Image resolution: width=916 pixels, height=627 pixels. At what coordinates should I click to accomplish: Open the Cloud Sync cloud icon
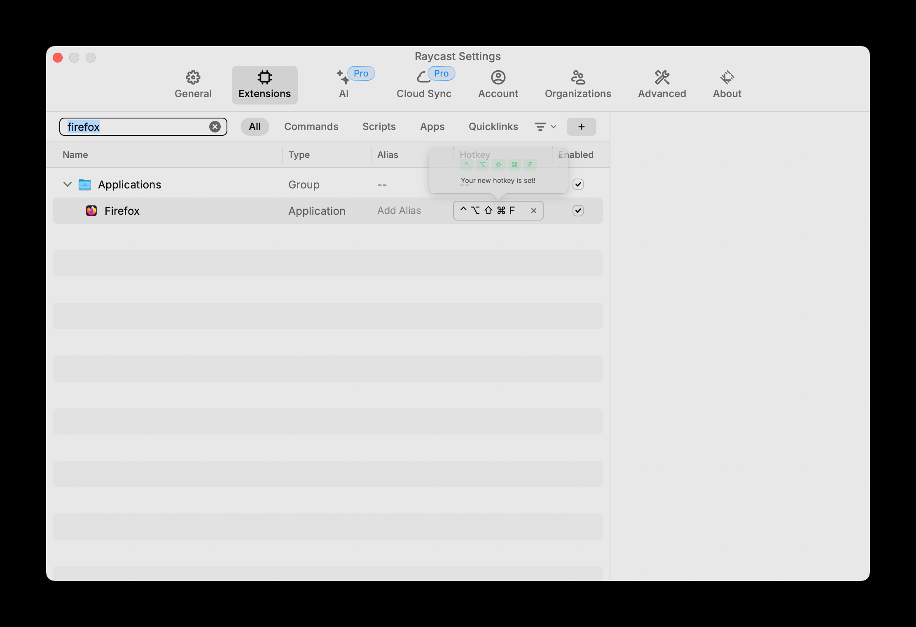tap(423, 77)
